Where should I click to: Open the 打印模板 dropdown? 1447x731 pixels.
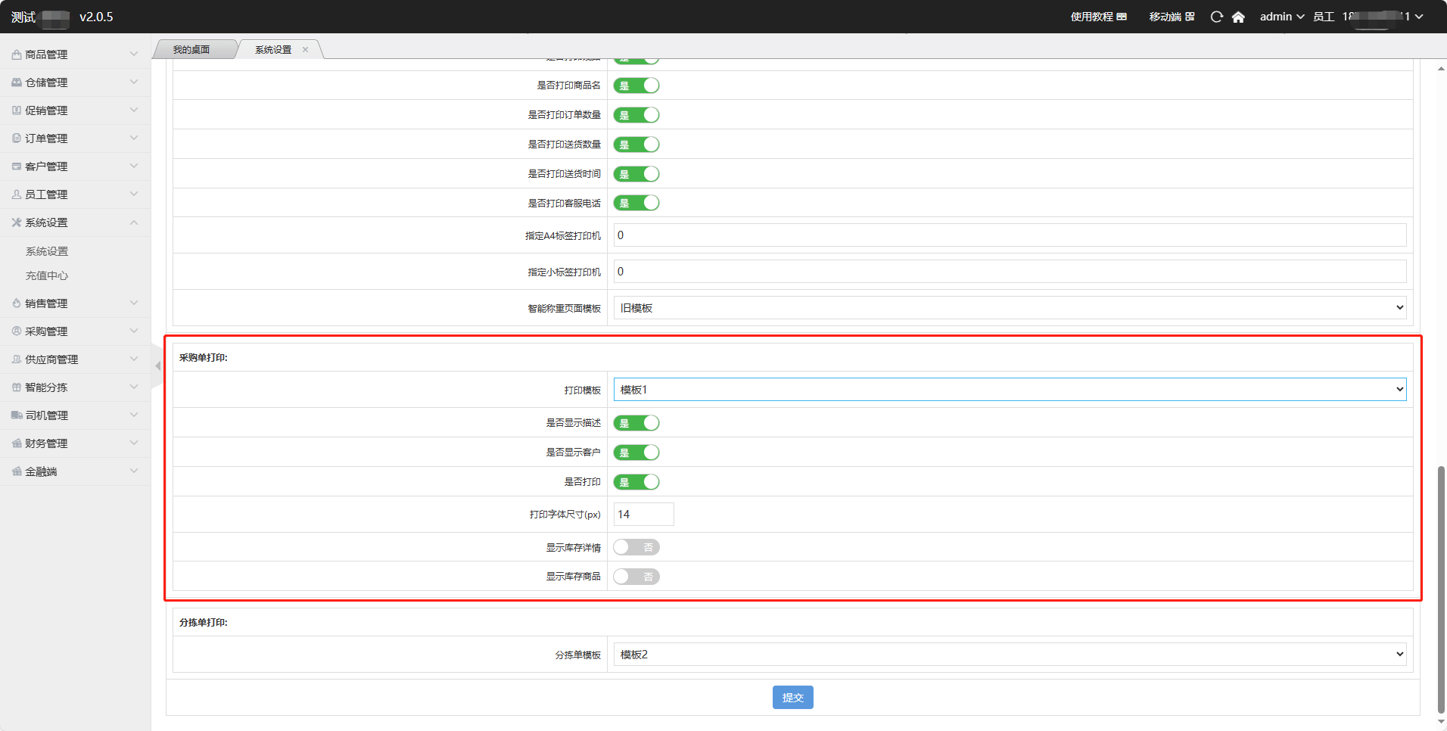1009,390
